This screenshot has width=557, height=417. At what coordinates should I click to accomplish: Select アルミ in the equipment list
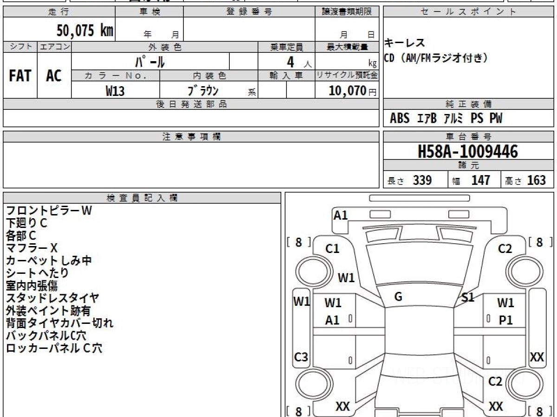coord(453,119)
